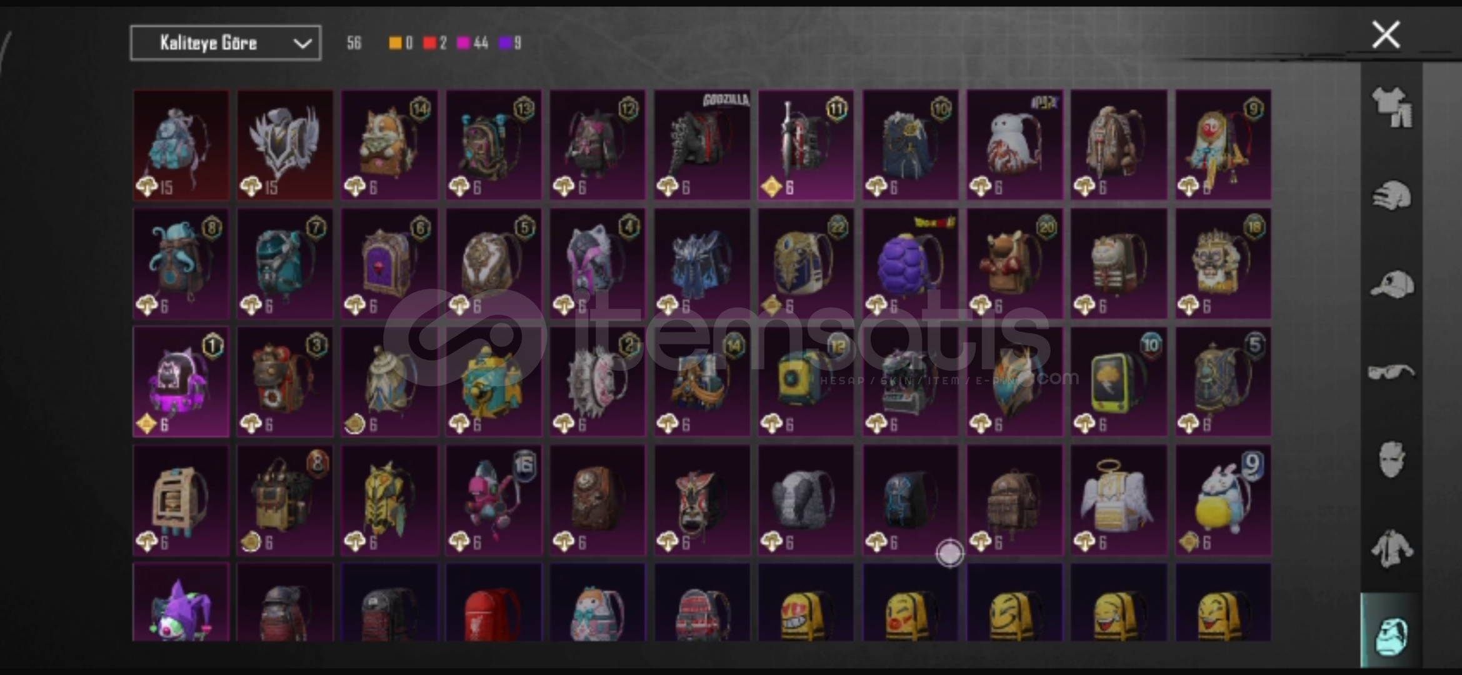Select the Godzilla backpack skin
This screenshot has height=675, width=1462.
[x=702, y=145]
